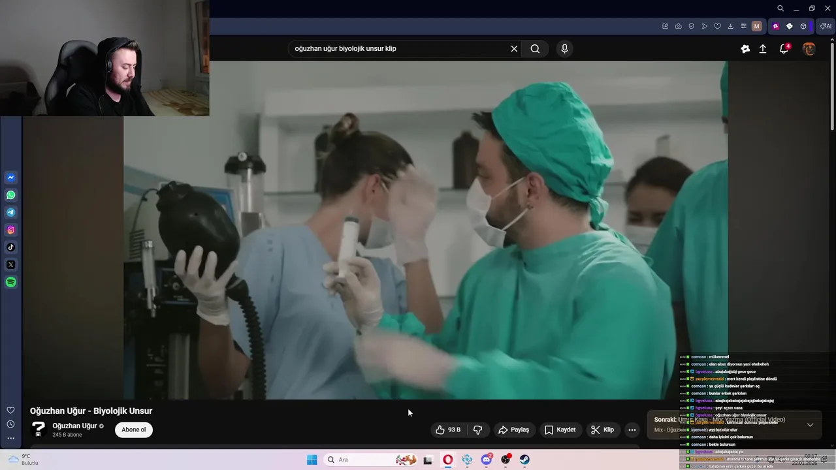
Task: Open browser downloads icon
Action: (730, 26)
